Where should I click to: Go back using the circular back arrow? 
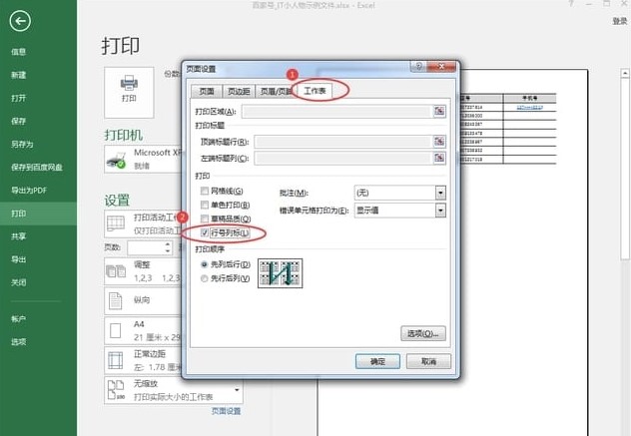(x=20, y=21)
